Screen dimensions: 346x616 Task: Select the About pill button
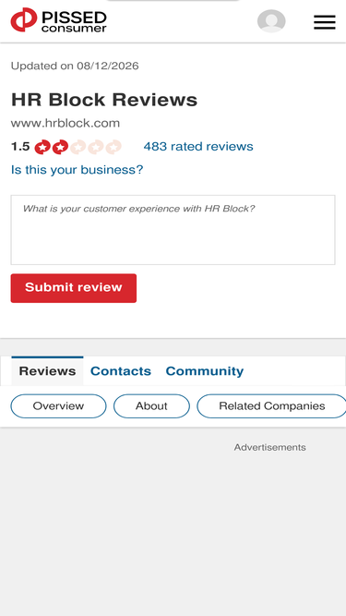tap(151, 405)
